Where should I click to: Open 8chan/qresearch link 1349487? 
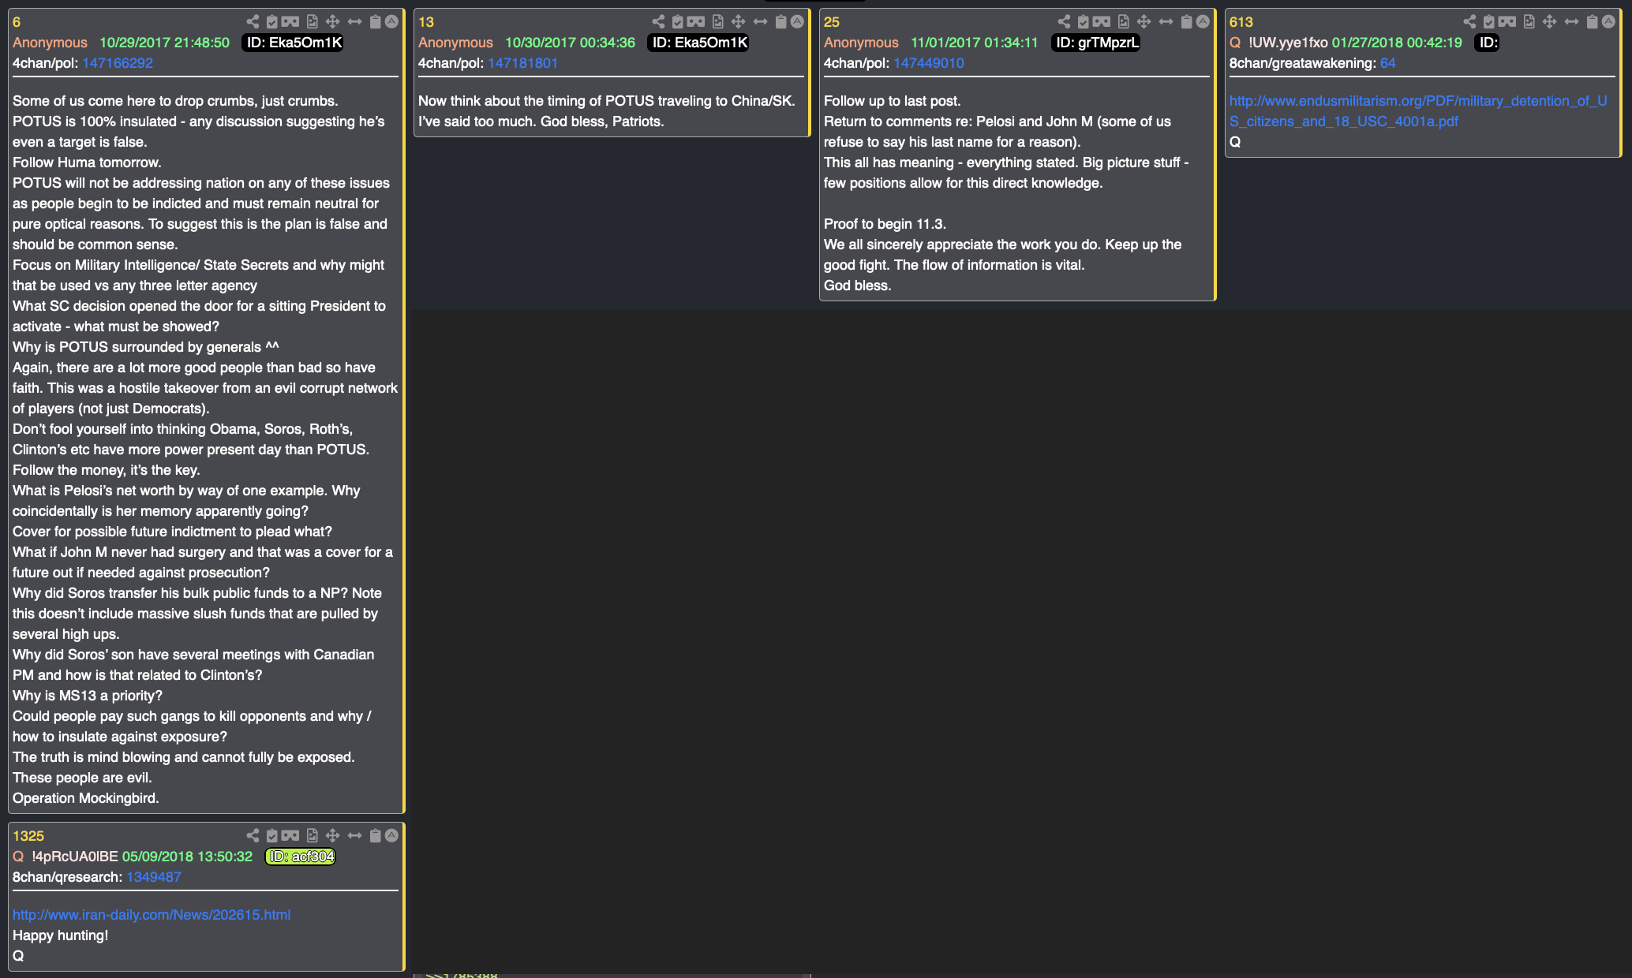[154, 877]
